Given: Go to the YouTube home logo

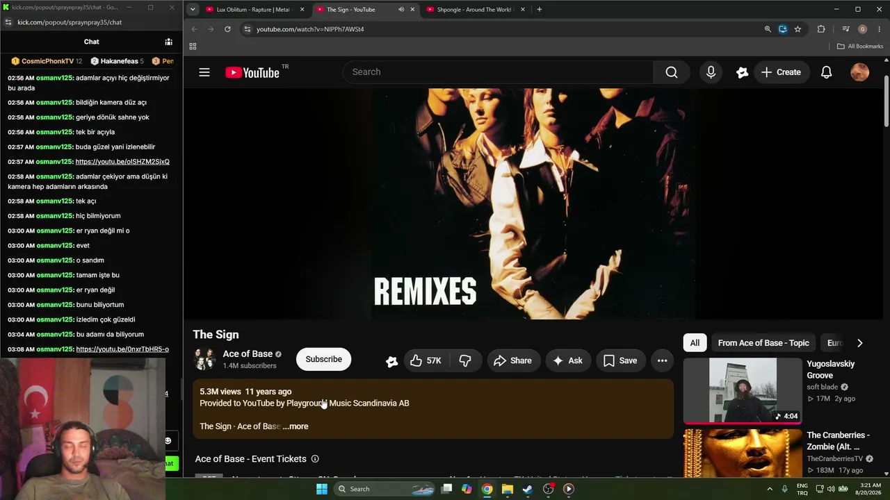Looking at the screenshot, I should 252,72.
